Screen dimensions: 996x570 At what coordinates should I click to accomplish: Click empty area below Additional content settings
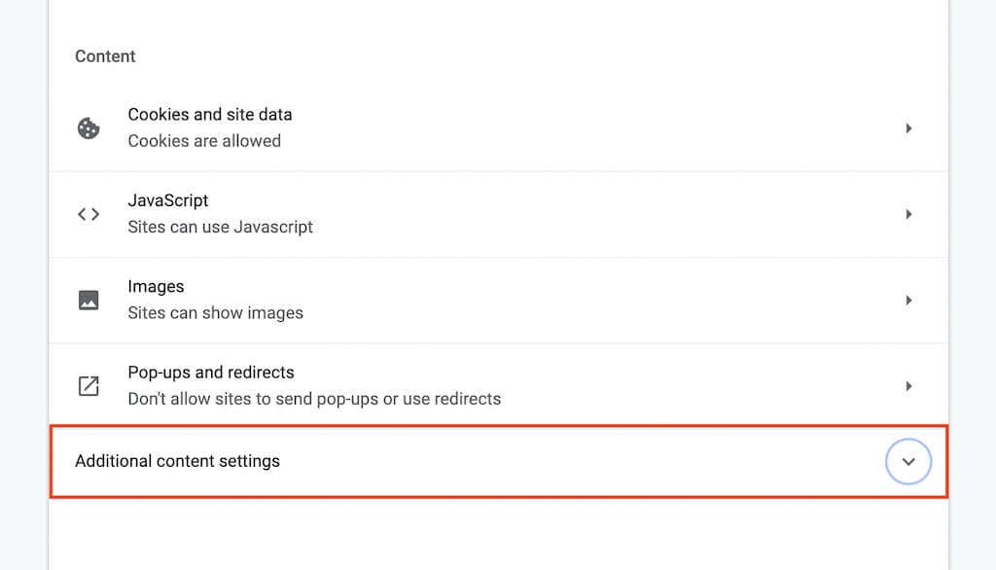pos(486,533)
